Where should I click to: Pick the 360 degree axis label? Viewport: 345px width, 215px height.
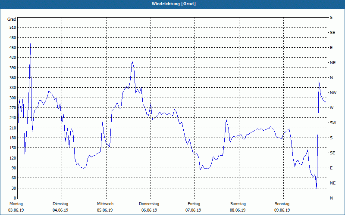click(x=13, y=78)
